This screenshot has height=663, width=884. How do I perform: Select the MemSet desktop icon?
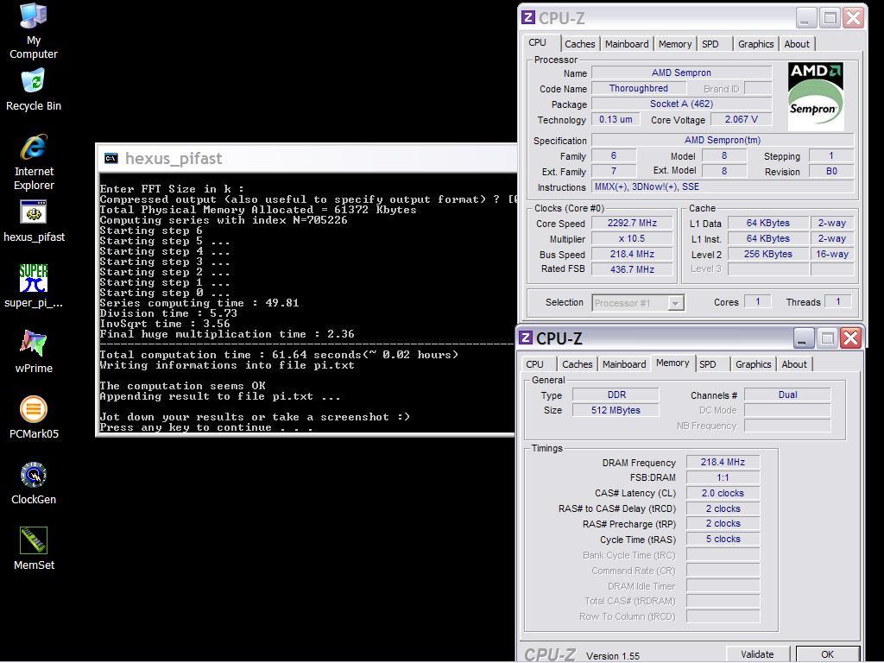click(34, 548)
